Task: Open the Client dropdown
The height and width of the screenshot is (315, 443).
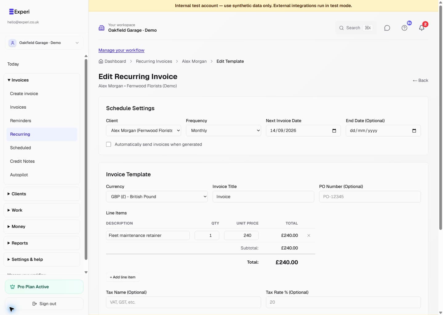Action: point(143,130)
